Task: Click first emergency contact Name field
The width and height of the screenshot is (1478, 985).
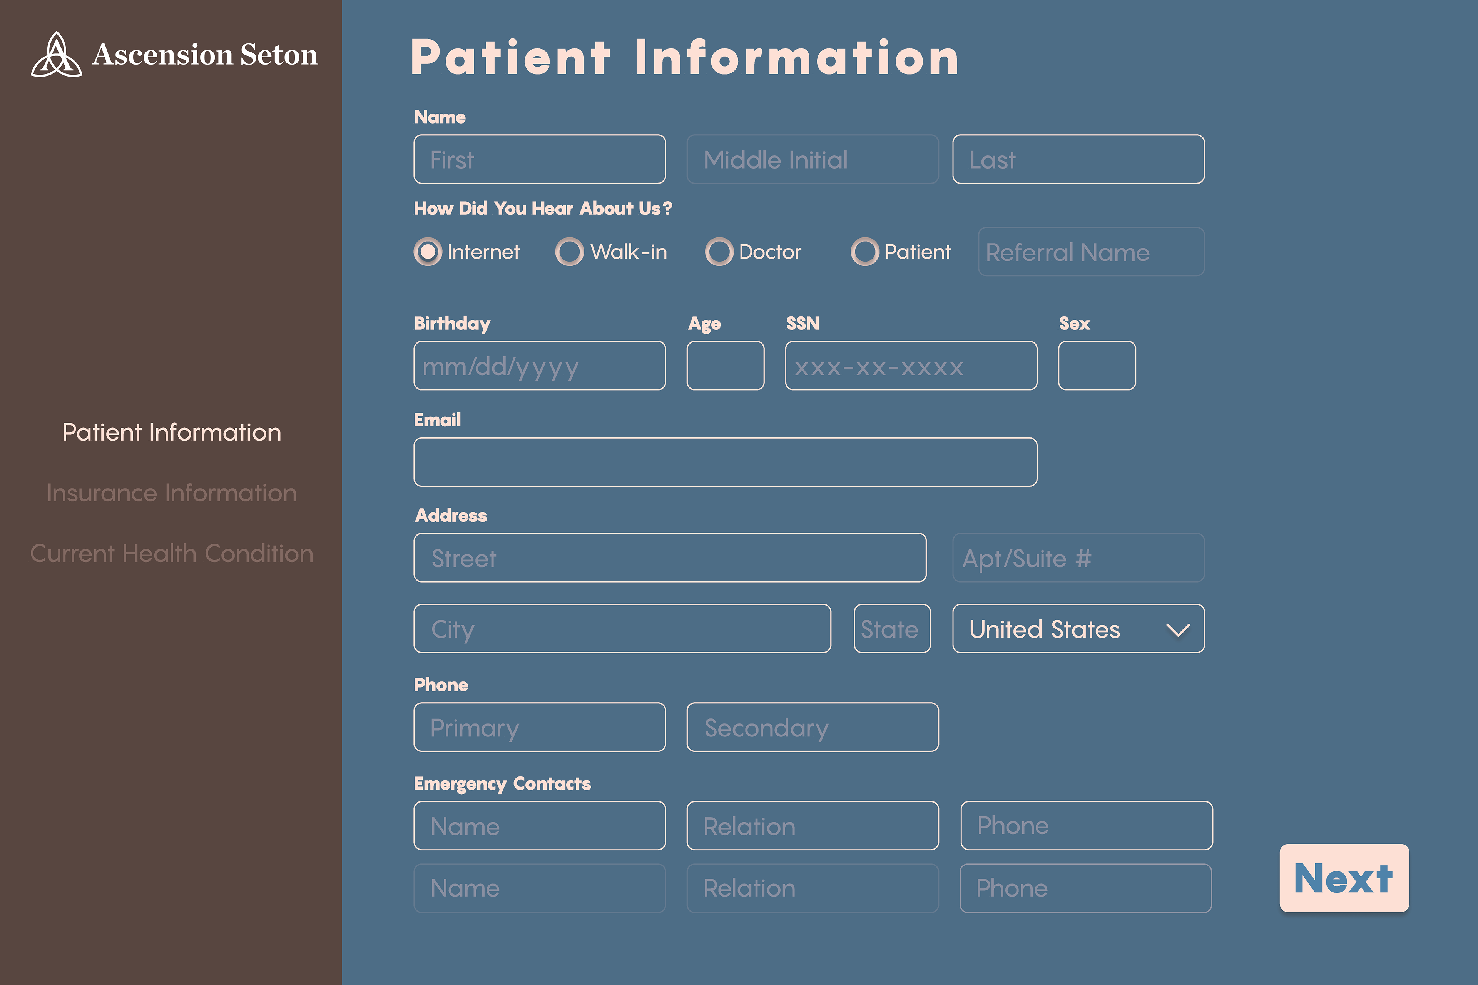Action: [540, 826]
